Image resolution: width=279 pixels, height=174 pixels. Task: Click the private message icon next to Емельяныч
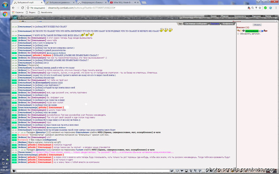click(239, 31)
